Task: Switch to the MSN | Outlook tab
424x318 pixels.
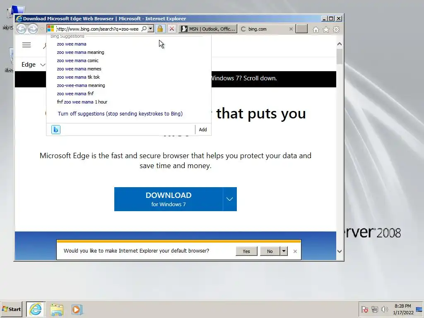Action: 208,29
